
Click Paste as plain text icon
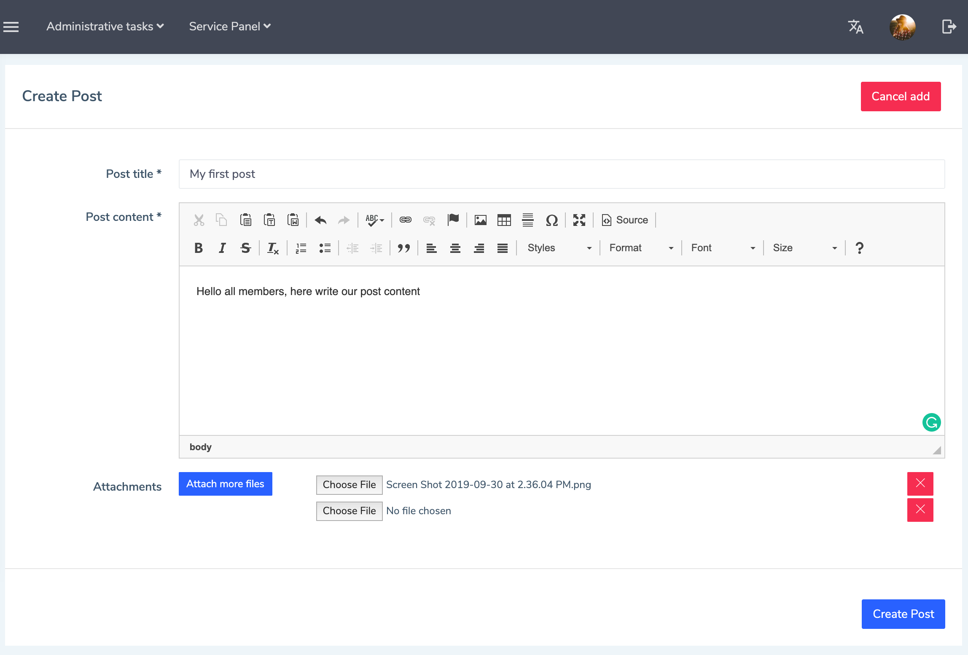point(269,220)
